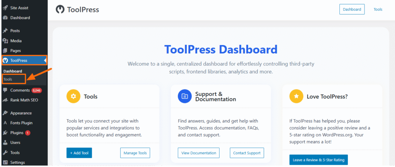Click the Love ToolPress? card heading
This screenshot has height=167, width=395.
coord(327,96)
